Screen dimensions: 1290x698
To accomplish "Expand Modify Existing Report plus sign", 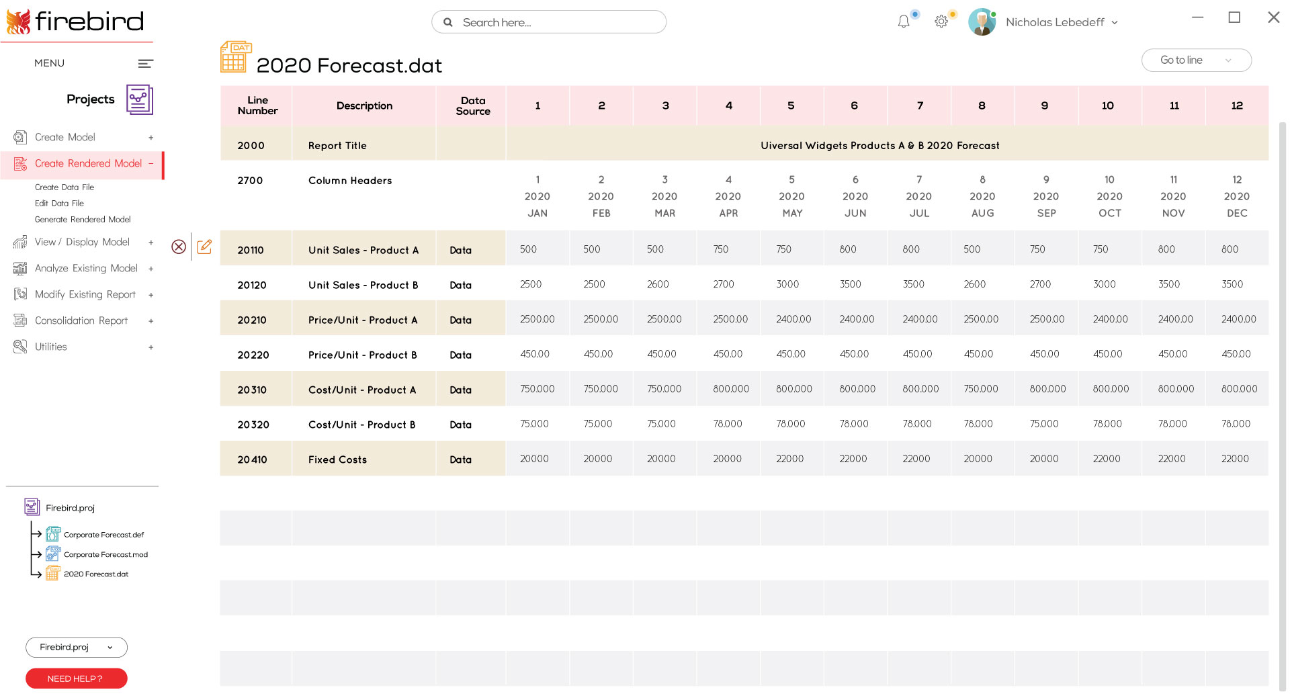I will (151, 295).
